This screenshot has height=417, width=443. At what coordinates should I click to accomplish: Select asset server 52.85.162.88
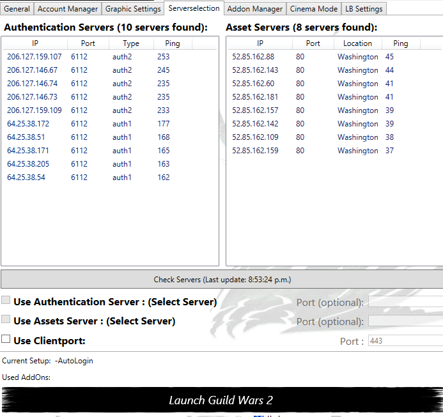pyautogui.click(x=336, y=57)
